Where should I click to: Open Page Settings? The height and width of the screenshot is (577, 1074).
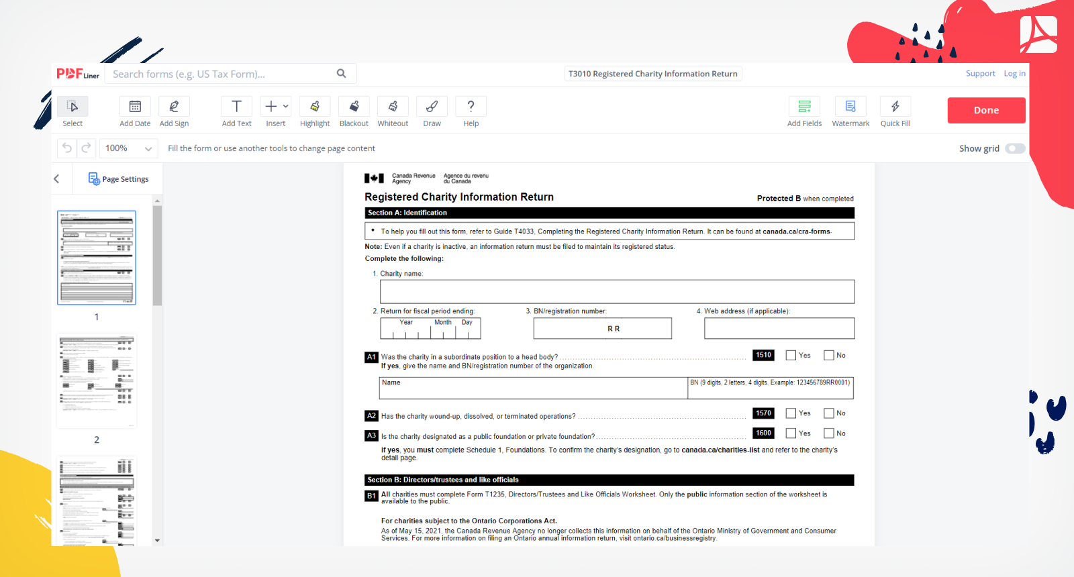tap(118, 179)
